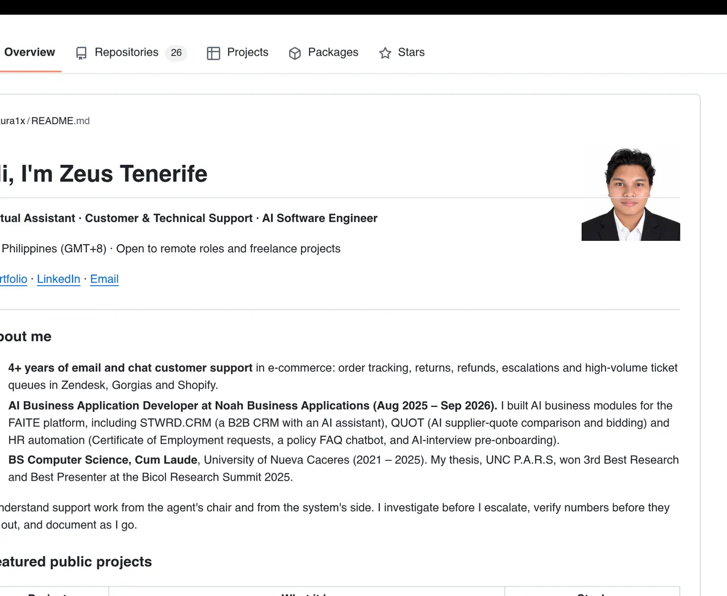Click the "AI Business Application Developer at Noah Business Applications" text
The width and height of the screenshot is (727, 596).
(x=189, y=406)
